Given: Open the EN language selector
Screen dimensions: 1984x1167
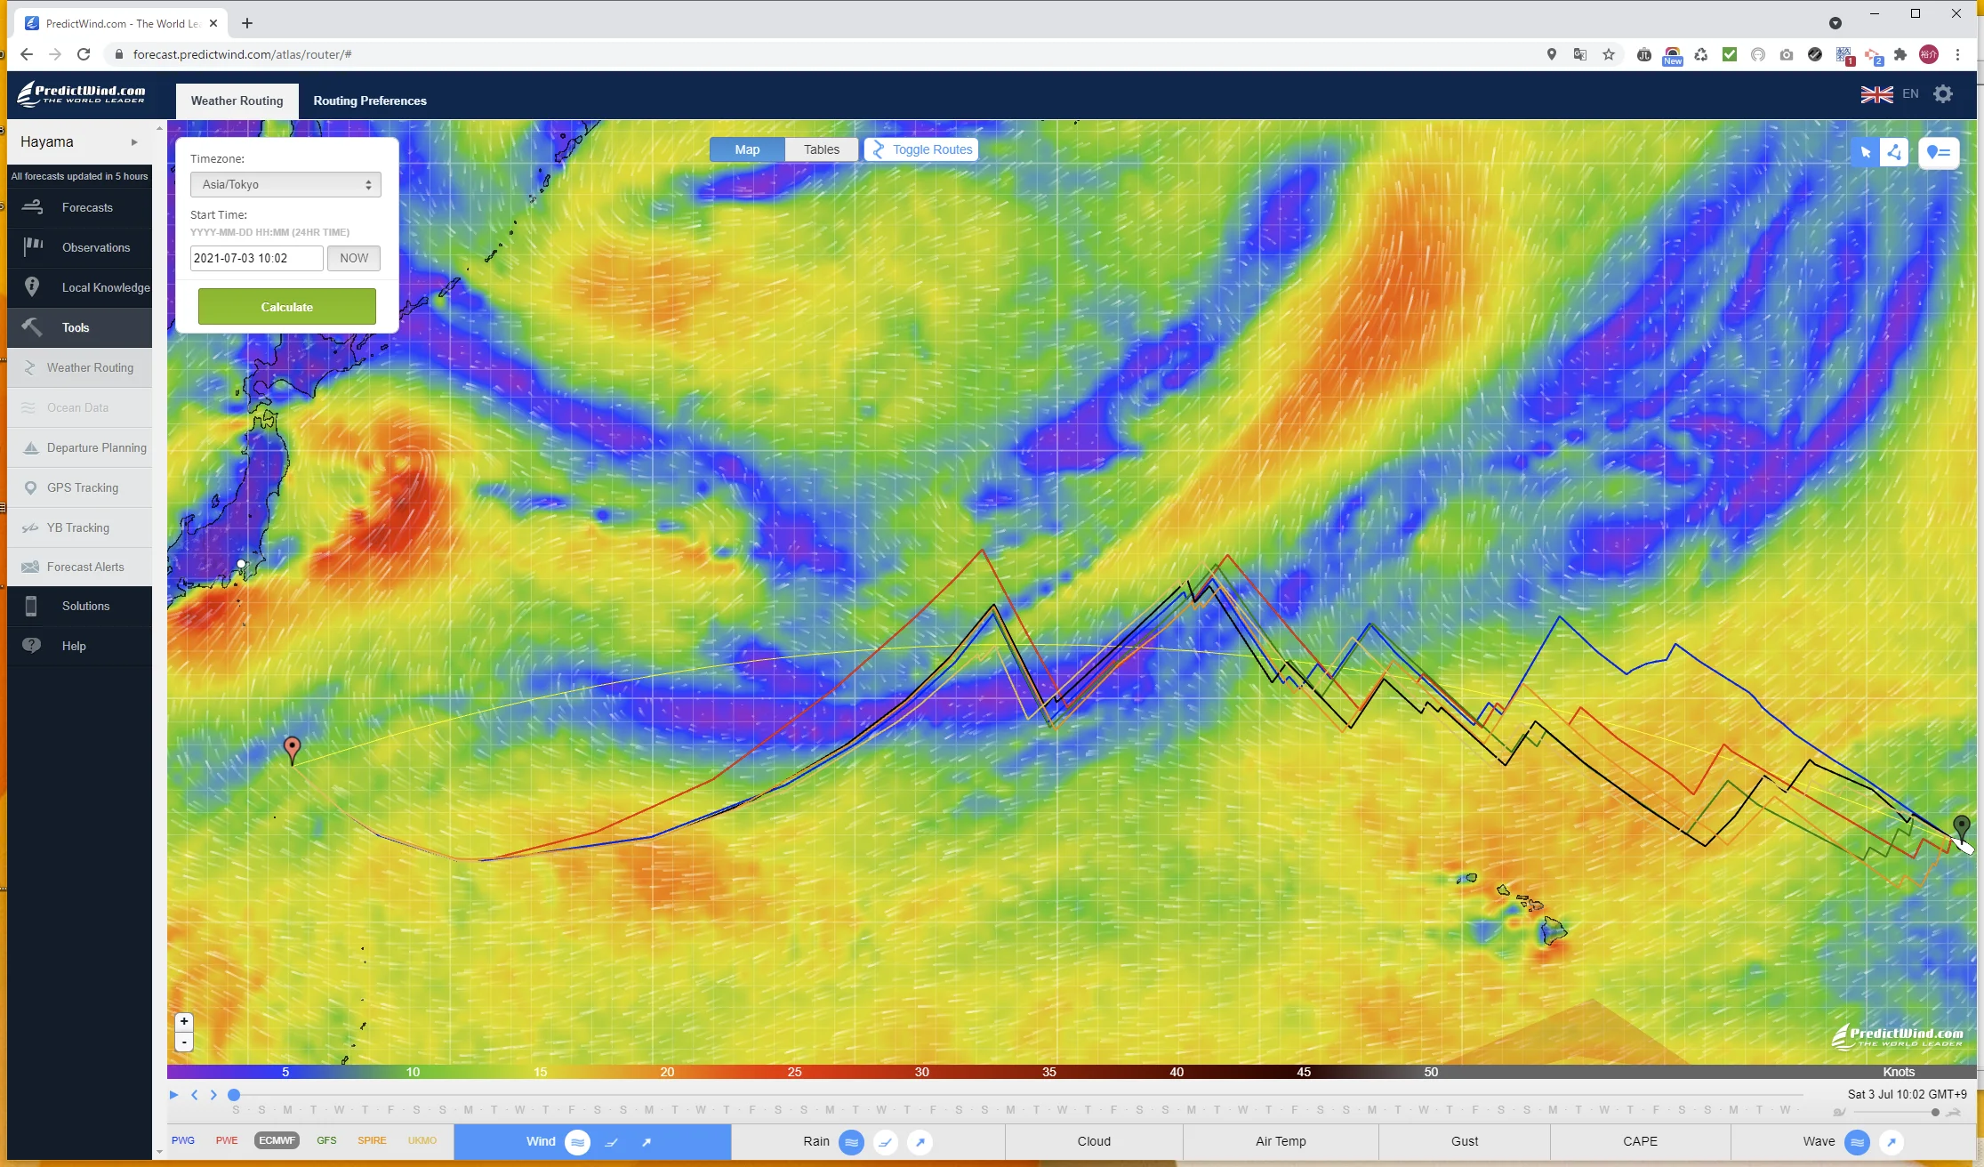Looking at the screenshot, I should (x=1910, y=93).
